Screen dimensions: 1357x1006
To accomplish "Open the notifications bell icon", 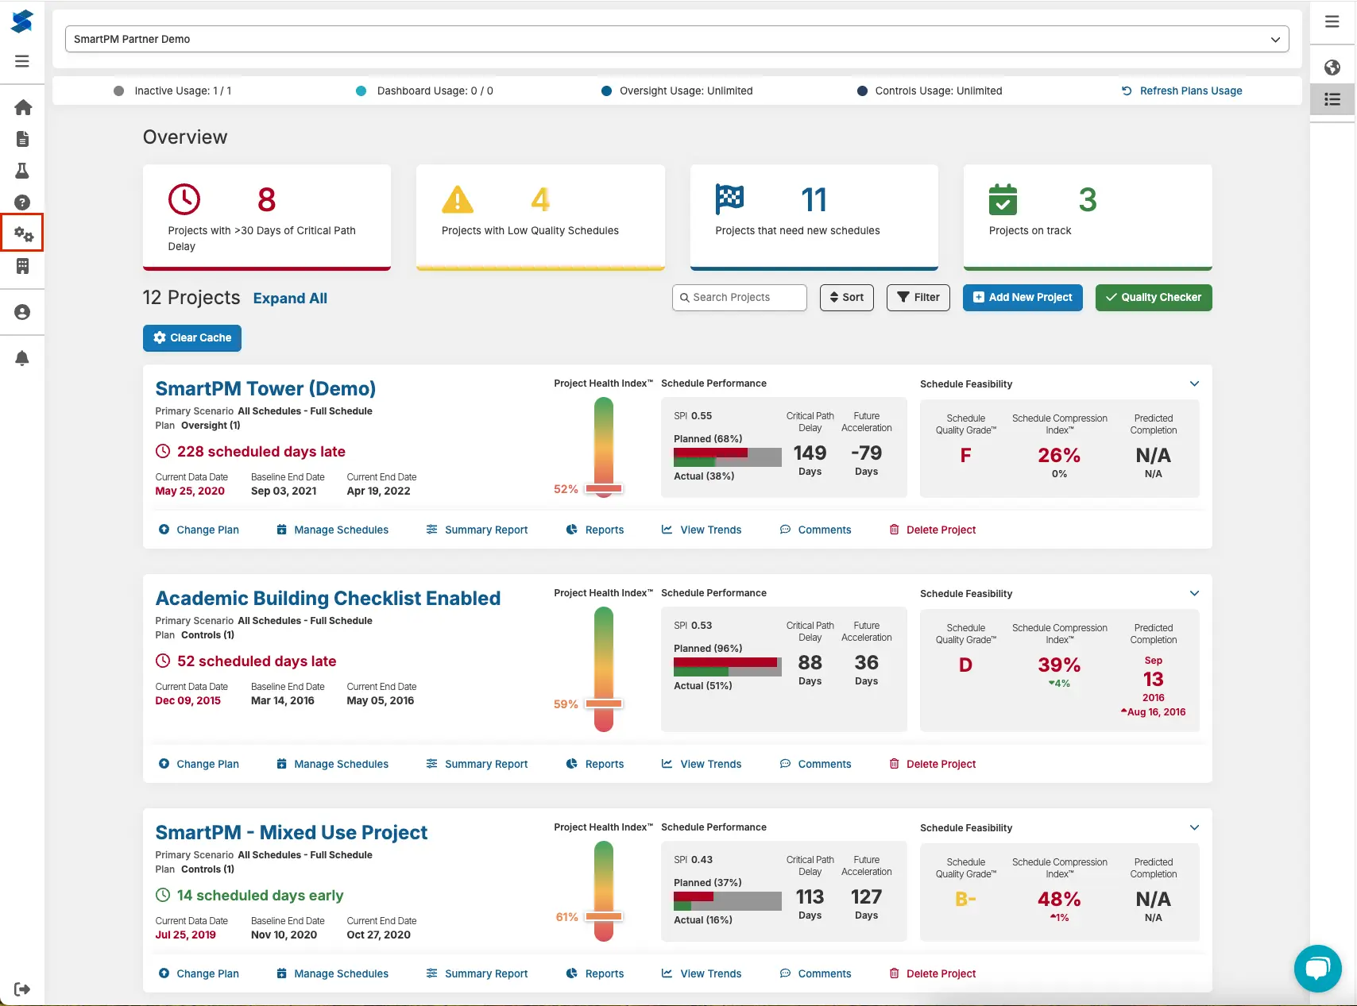I will pos(22,358).
